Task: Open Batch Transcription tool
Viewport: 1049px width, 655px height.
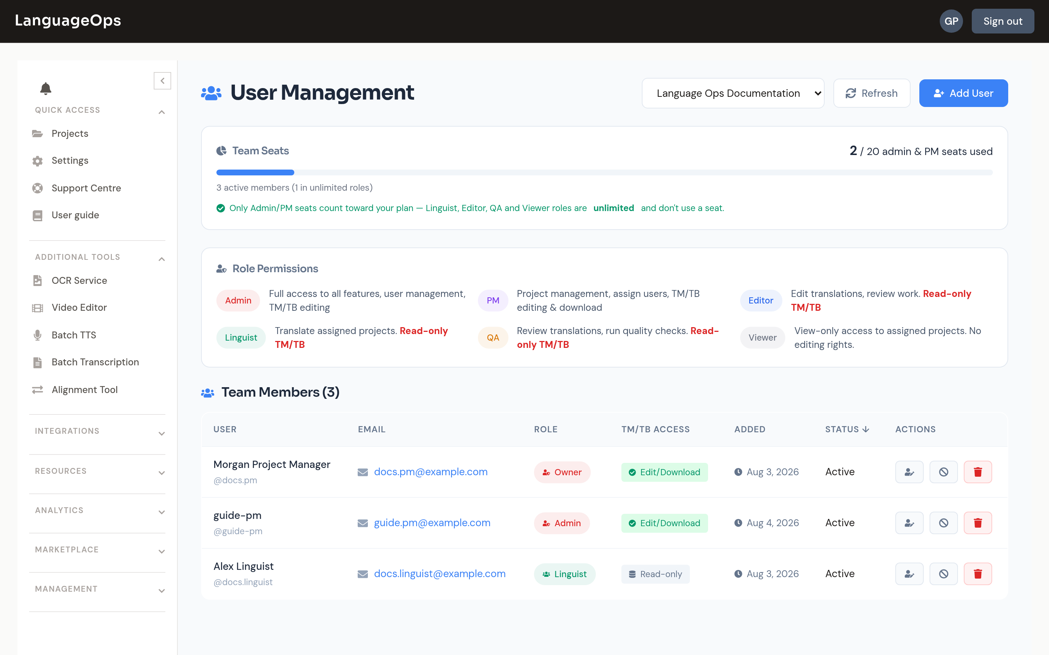Action: pos(95,362)
